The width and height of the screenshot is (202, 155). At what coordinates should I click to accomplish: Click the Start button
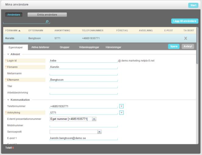[193, 5]
